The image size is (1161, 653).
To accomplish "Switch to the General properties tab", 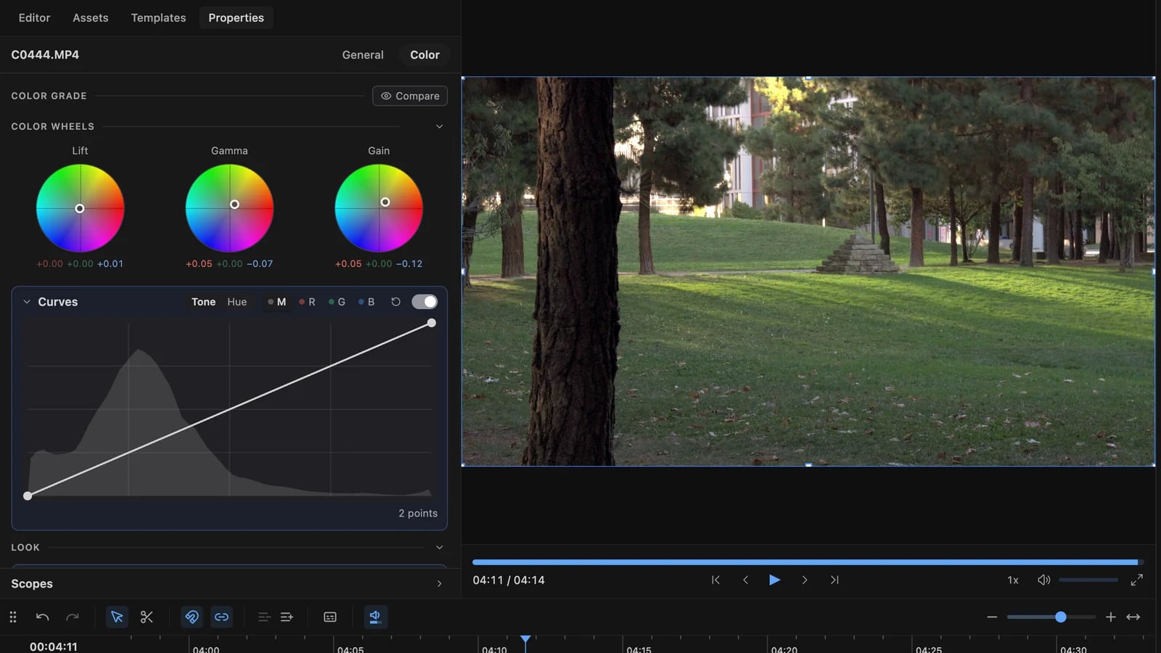I will [x=363, y=54].
